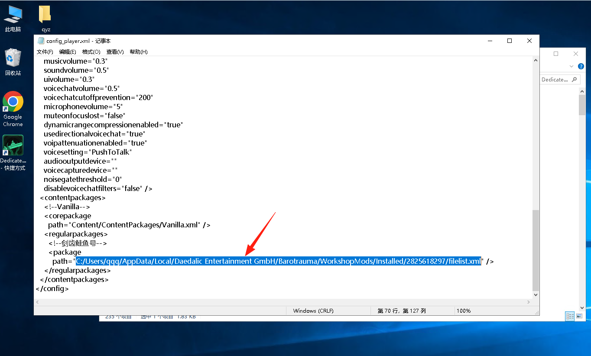Click the blue help icon in Explorer window
Image resolution: width=591 pixels, height=356 pixels.
(581, 66)
